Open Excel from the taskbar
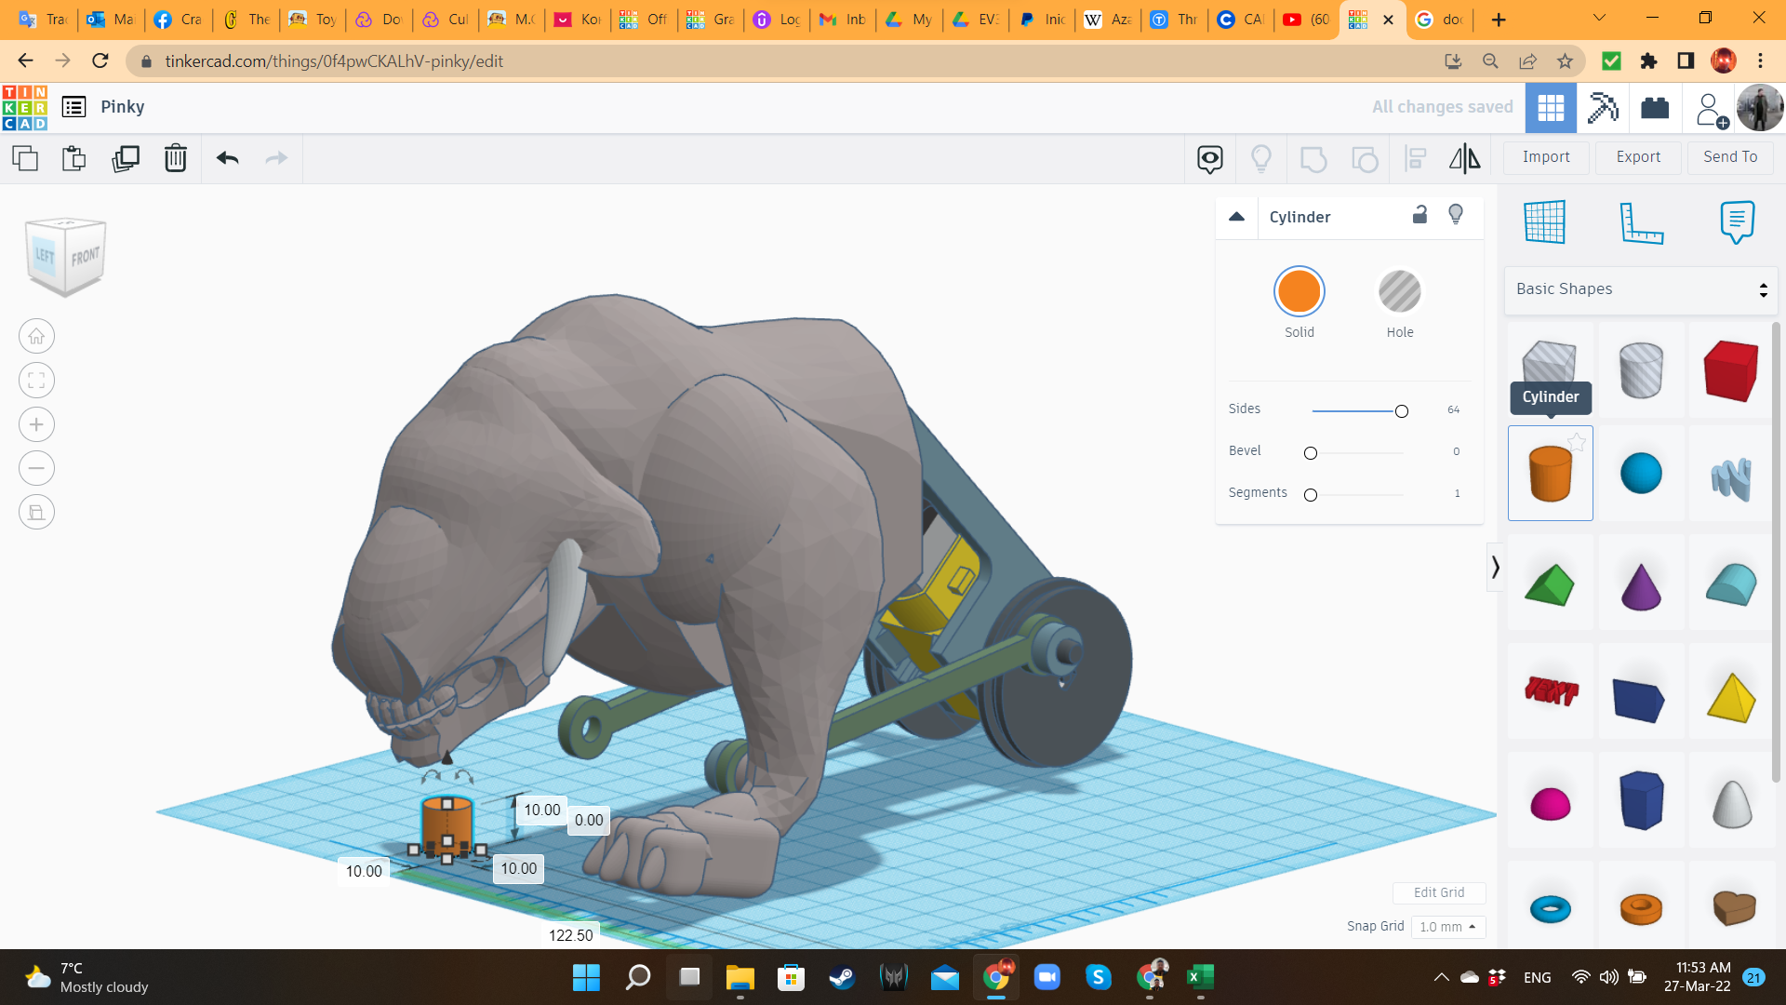The height and width of the screenshot is (1005, 1786). (x=1200, y=977)
